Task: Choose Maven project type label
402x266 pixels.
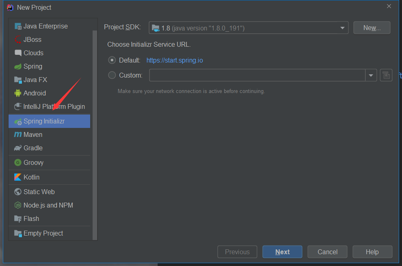Action: pyautogui.click(x=33, y=135)
